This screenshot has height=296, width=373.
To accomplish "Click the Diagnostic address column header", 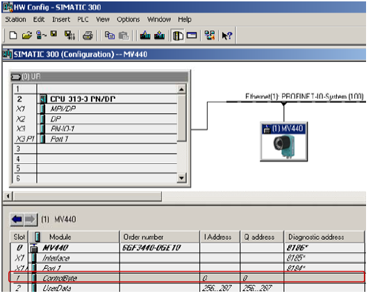I will pyautogui.click(x=324, y=237).
